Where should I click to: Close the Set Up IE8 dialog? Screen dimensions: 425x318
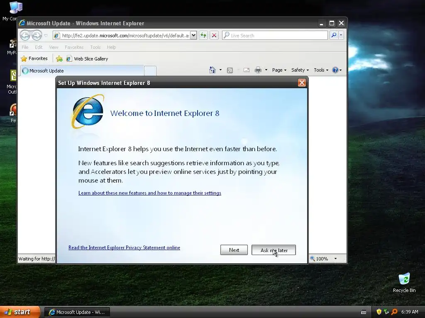coord(302,83)
